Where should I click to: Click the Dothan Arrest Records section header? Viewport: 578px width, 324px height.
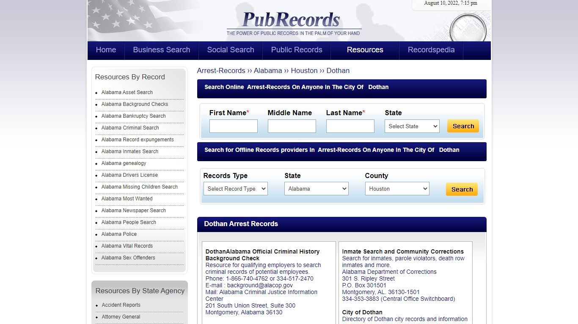pyautogui.click(x=342, y=224)
